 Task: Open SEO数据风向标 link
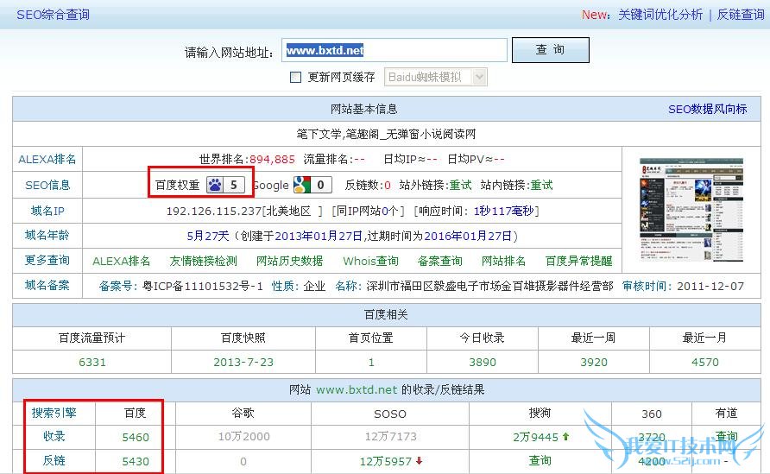(x=707, y=109)
